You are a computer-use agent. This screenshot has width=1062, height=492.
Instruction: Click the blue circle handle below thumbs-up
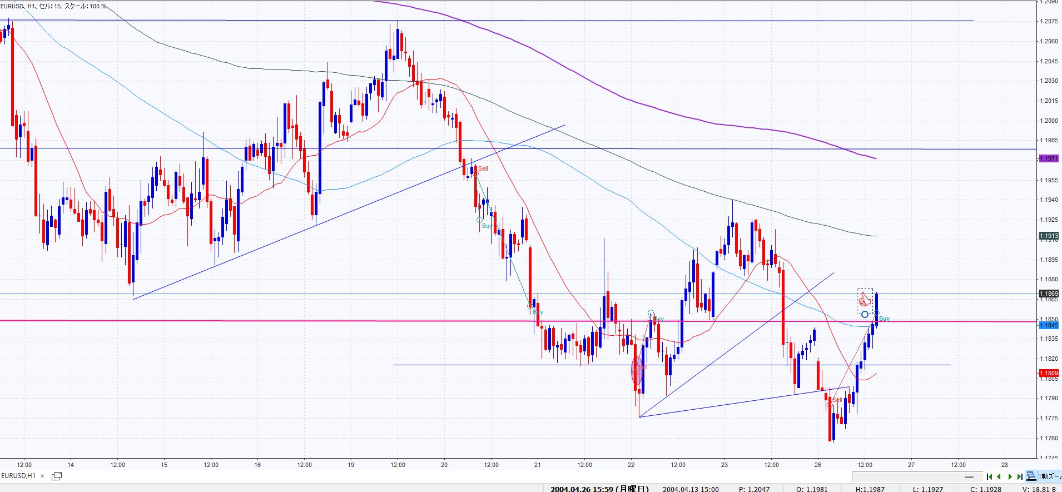pos(865,315)
